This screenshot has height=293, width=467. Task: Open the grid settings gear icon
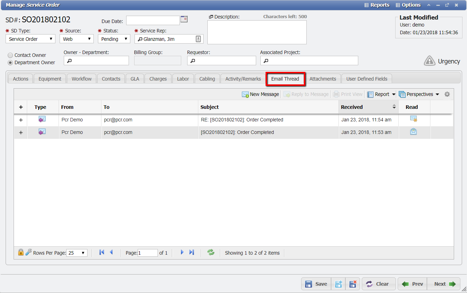click(x=447, y=94)
